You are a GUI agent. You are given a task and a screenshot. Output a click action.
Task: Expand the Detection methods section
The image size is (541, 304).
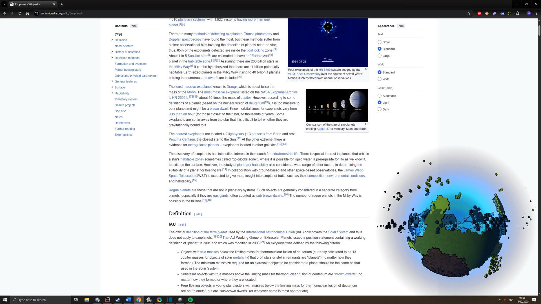coord(112,58)
